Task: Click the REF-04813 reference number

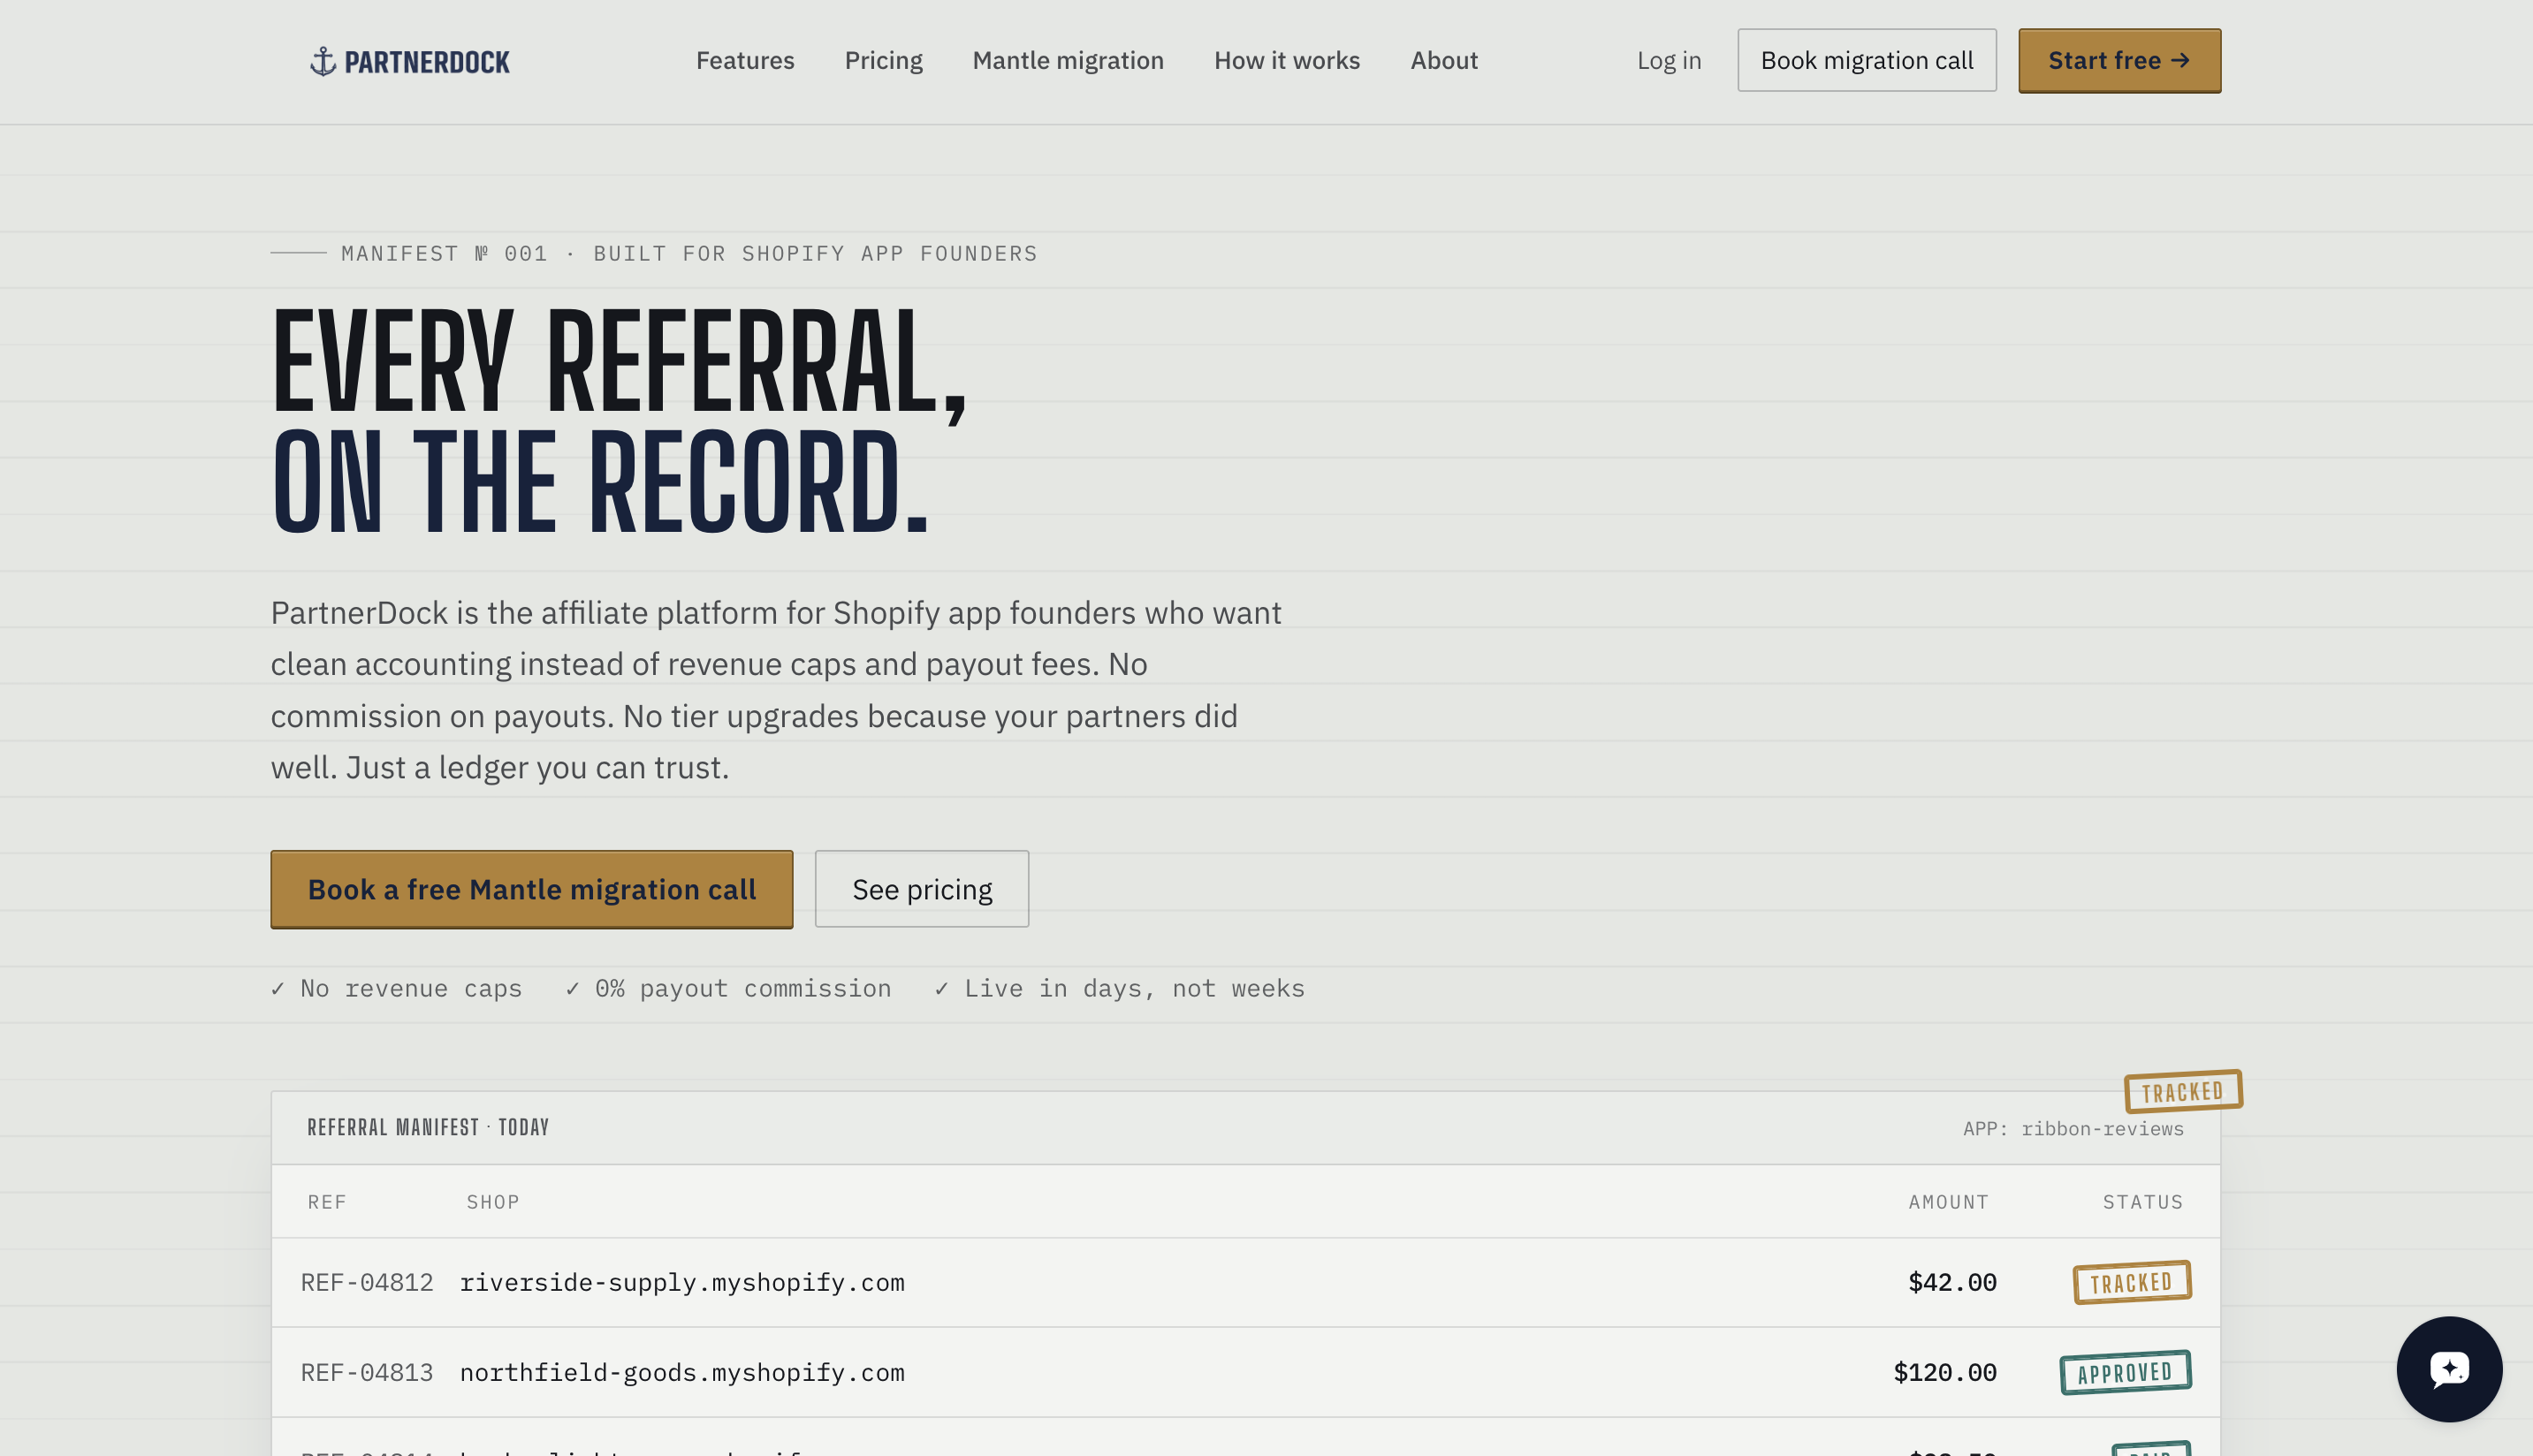Action: [366, 1373]
